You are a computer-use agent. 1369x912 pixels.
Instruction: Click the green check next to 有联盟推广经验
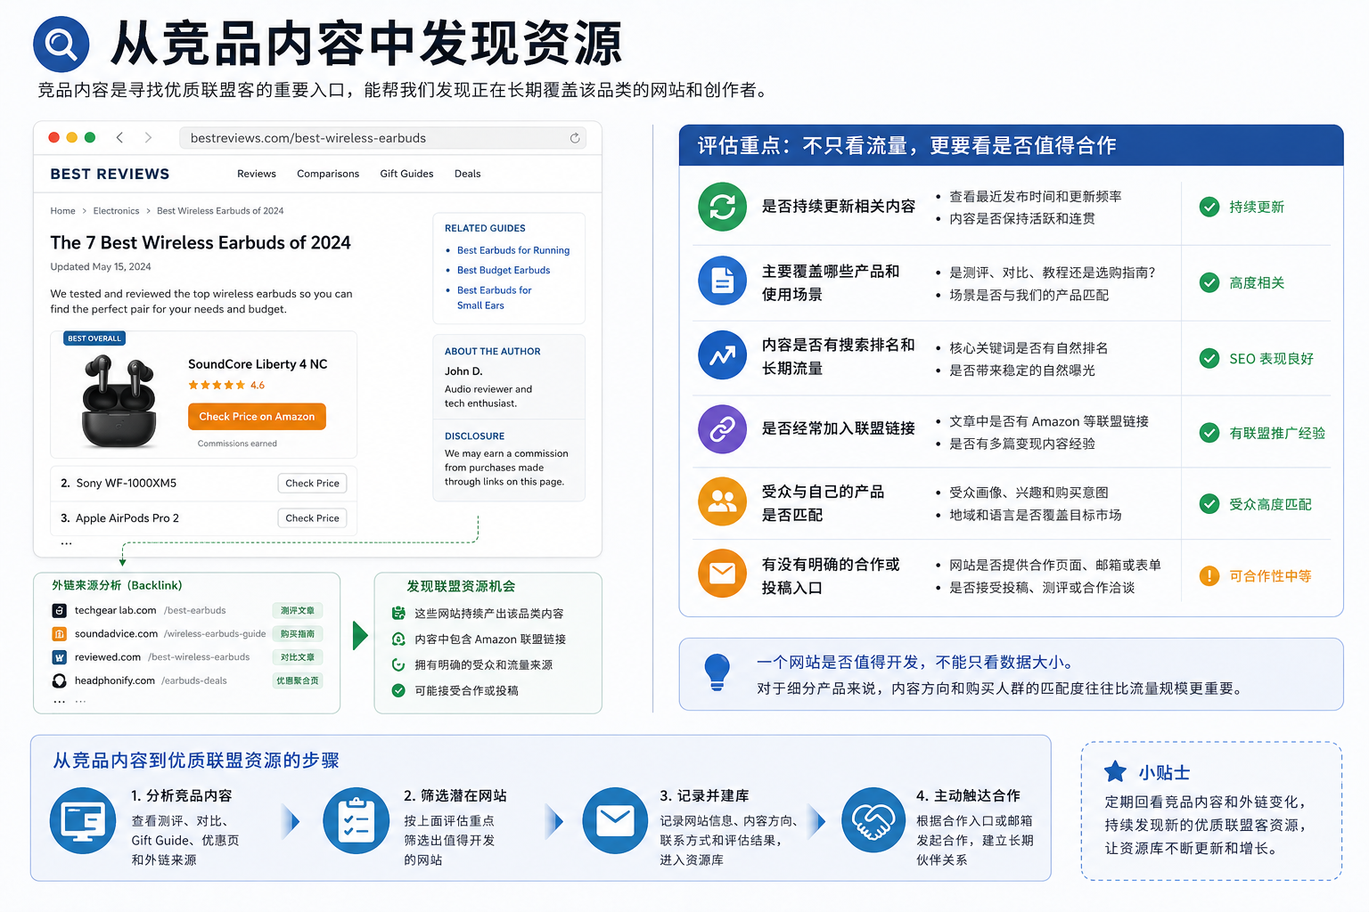coord(1209,433)
